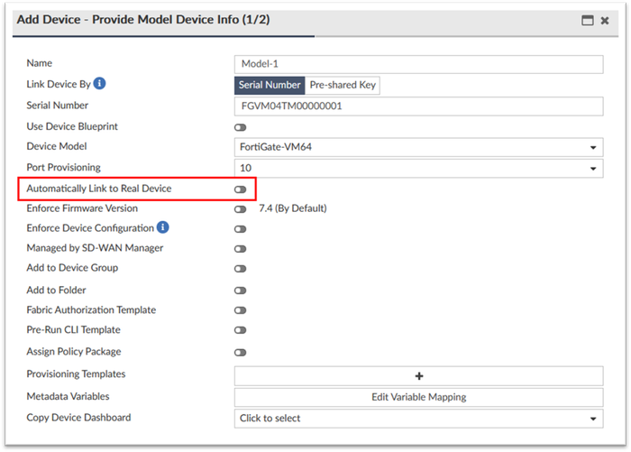
Task: Click the Enforce Device Configuration info icon
Action: tap(162, 228)
